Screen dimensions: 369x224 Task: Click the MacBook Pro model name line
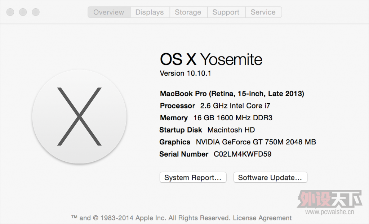tap(232, 94)
